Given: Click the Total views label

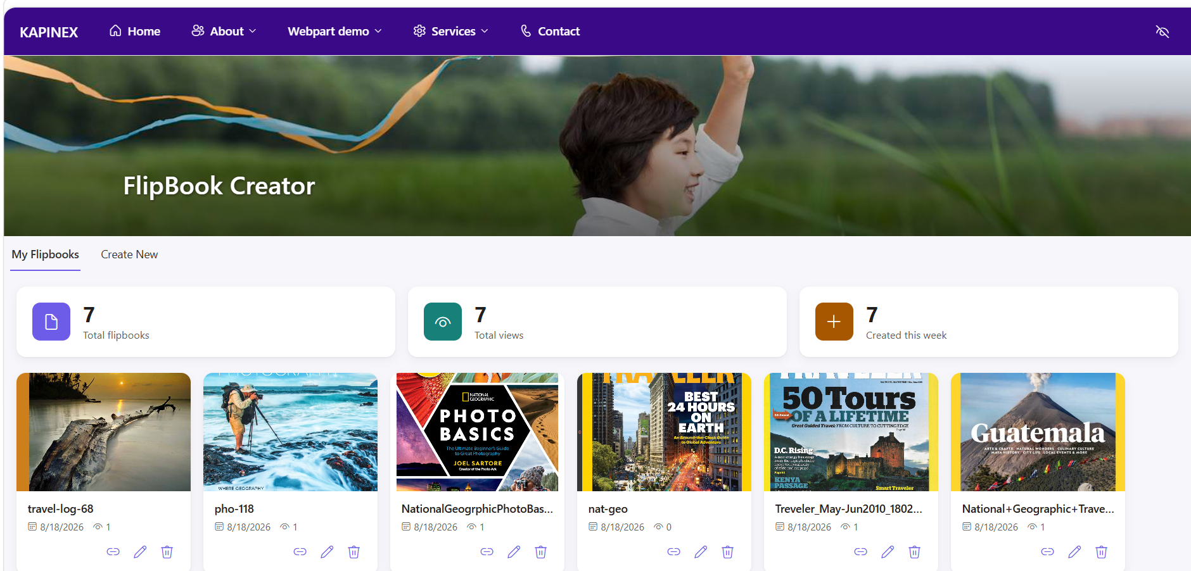Looking at the screenshot, I should pyautogui.click(x=499, y=336).
